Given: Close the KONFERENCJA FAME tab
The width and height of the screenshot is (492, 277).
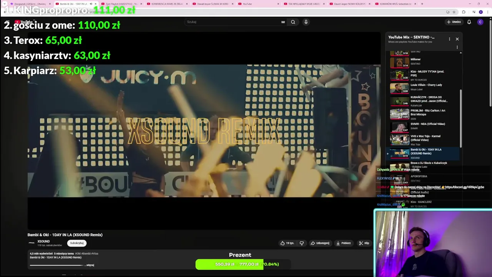Looking at the screenshot, I should coord(187,4).
